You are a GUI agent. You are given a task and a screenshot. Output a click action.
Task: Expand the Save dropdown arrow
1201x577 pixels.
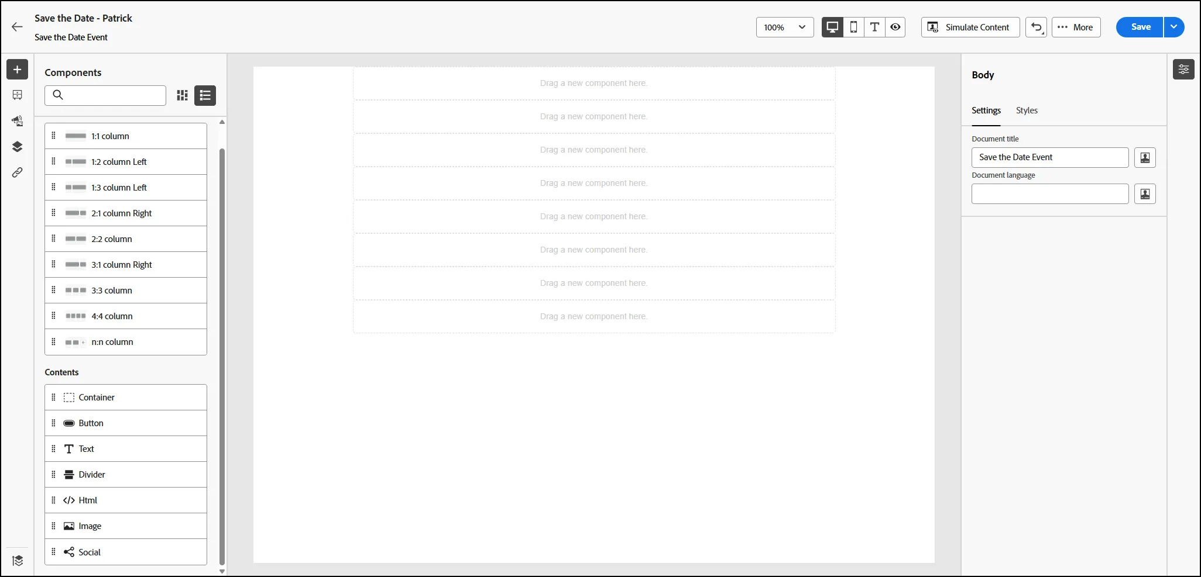[1174, 27]
